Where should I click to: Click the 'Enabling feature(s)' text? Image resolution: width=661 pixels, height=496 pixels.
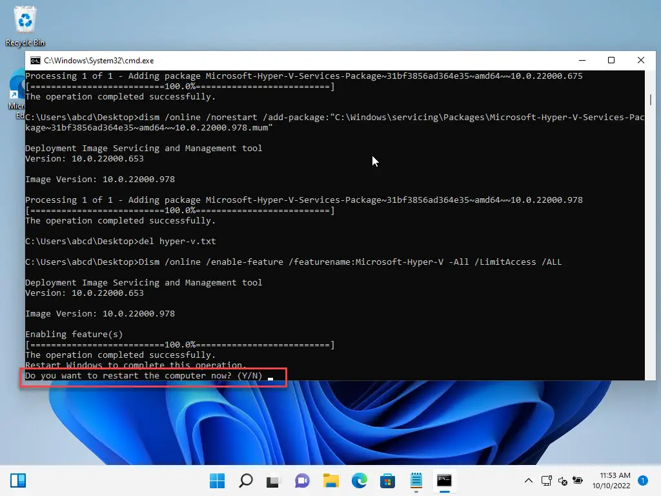74,335
